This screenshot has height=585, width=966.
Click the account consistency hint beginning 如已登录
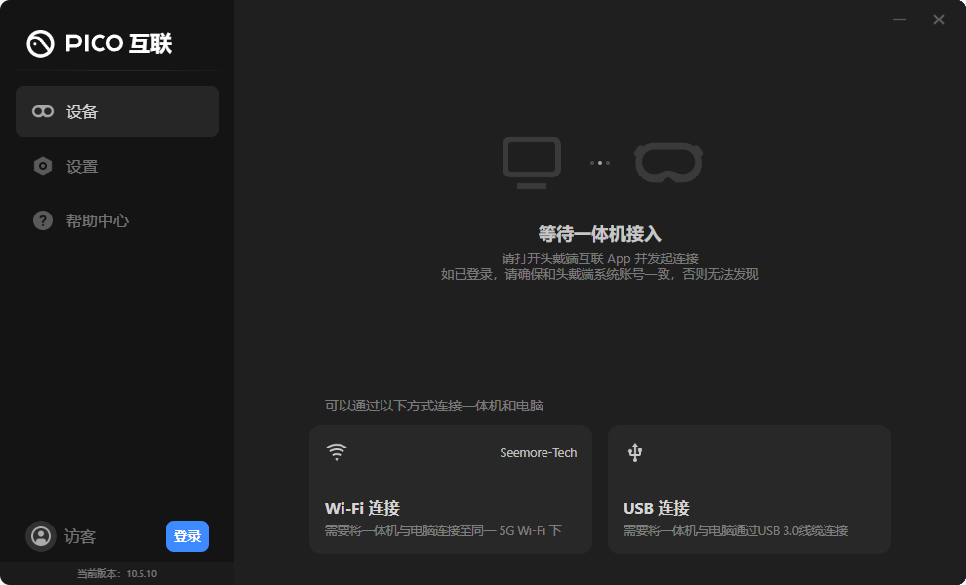[x=599, y=274]
